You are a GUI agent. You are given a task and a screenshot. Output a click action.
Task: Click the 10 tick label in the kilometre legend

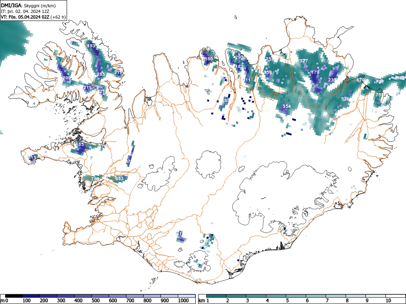[x=388, y=300]
